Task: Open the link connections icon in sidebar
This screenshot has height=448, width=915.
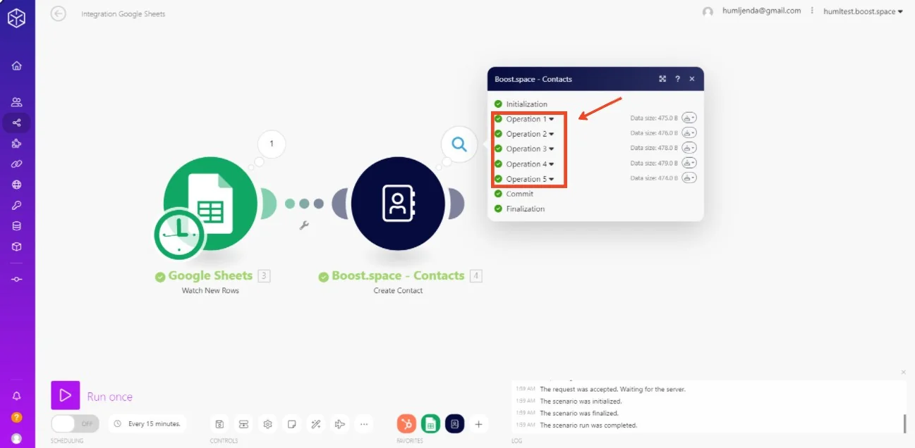Action: click(17, 164)
